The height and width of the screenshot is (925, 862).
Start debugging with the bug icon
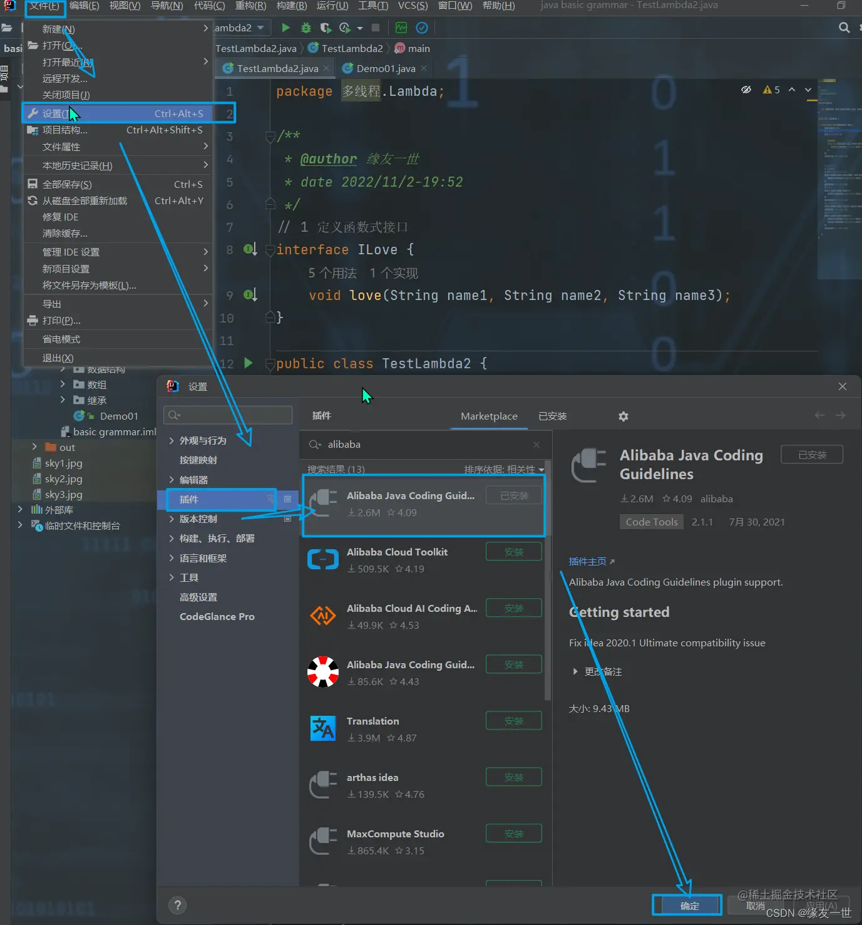pos(305,28)
